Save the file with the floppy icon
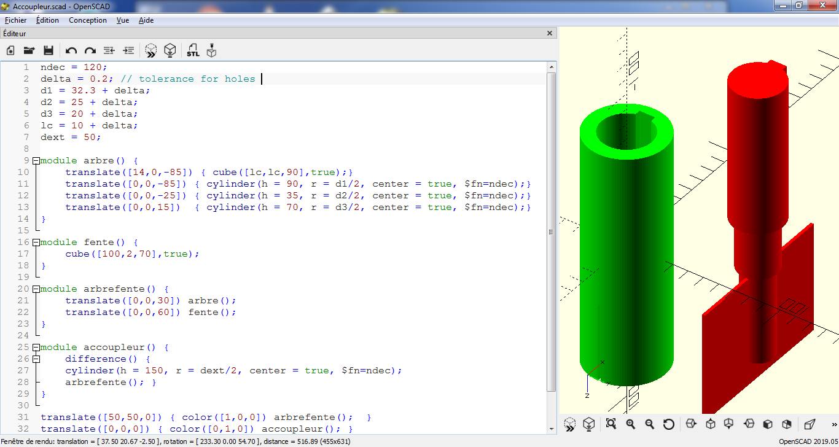 (x=49, y=50)
